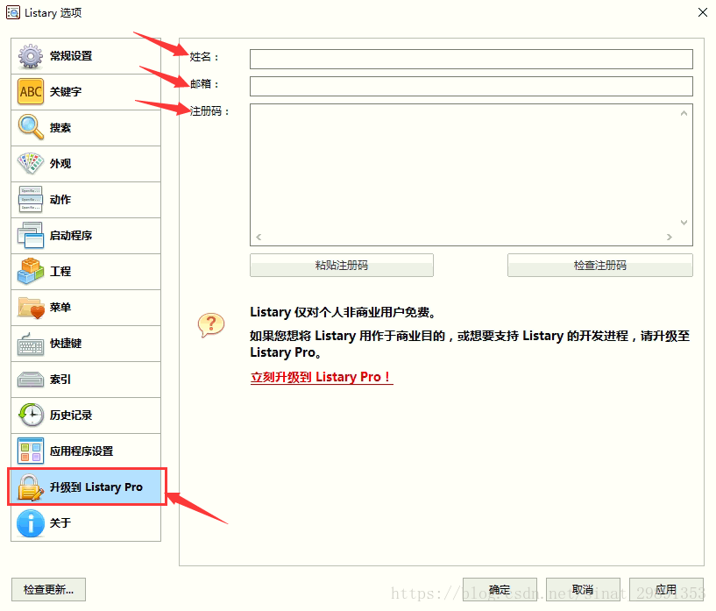Select the 工程 settings page
Viewport: 716px width, 611px height.
tap(86, 271)
